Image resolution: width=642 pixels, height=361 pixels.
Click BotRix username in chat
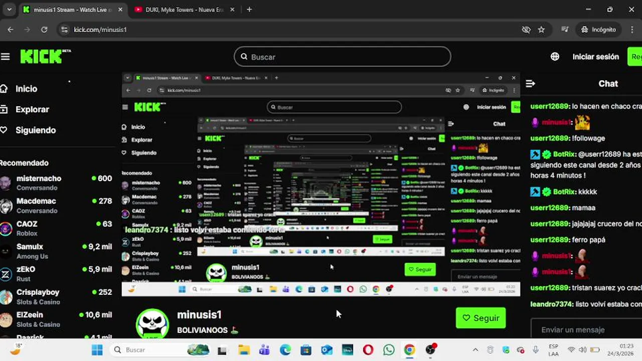(x=564, y=154)
